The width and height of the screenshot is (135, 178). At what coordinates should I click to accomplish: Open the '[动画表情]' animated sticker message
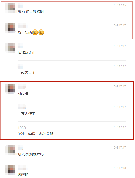point(26,52)
